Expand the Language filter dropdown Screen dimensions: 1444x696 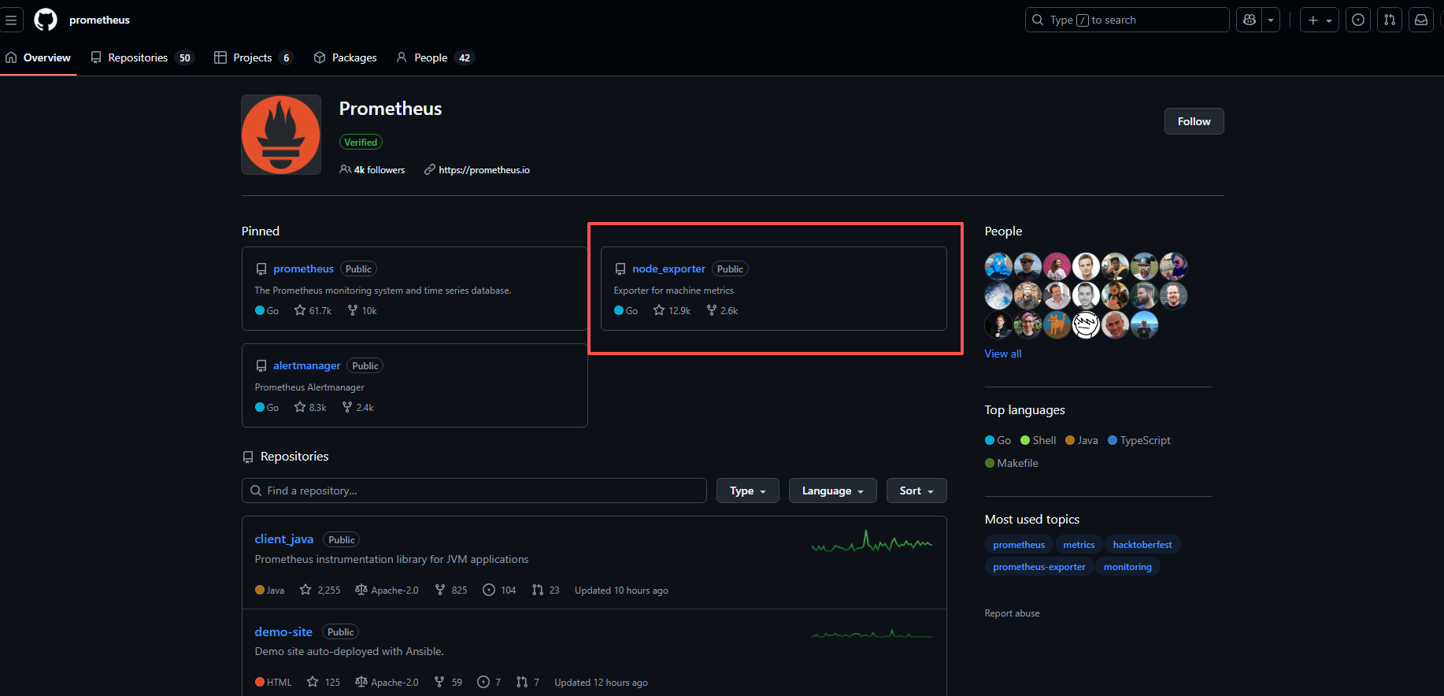(832, 491)
